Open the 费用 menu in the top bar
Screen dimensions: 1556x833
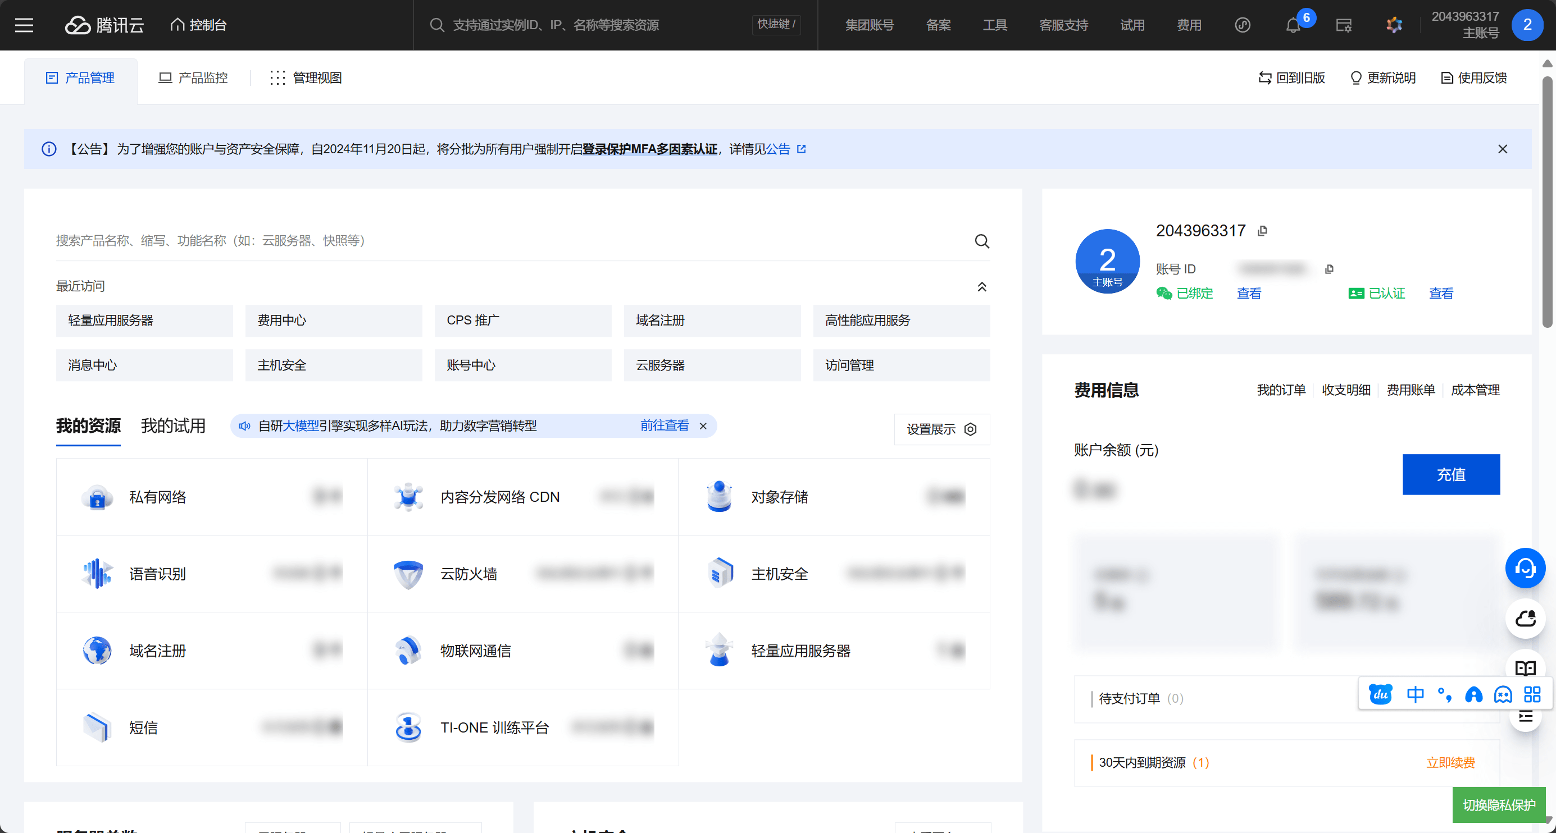tap(1188, 25)
